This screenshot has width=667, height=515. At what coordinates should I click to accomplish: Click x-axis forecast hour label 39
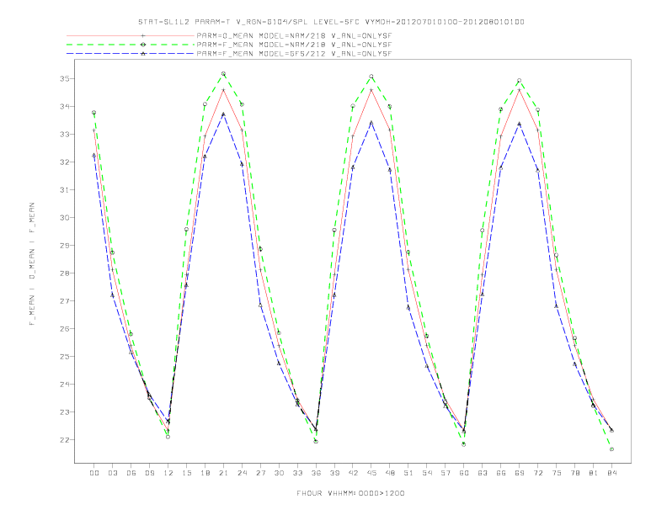tap(334, 473)
